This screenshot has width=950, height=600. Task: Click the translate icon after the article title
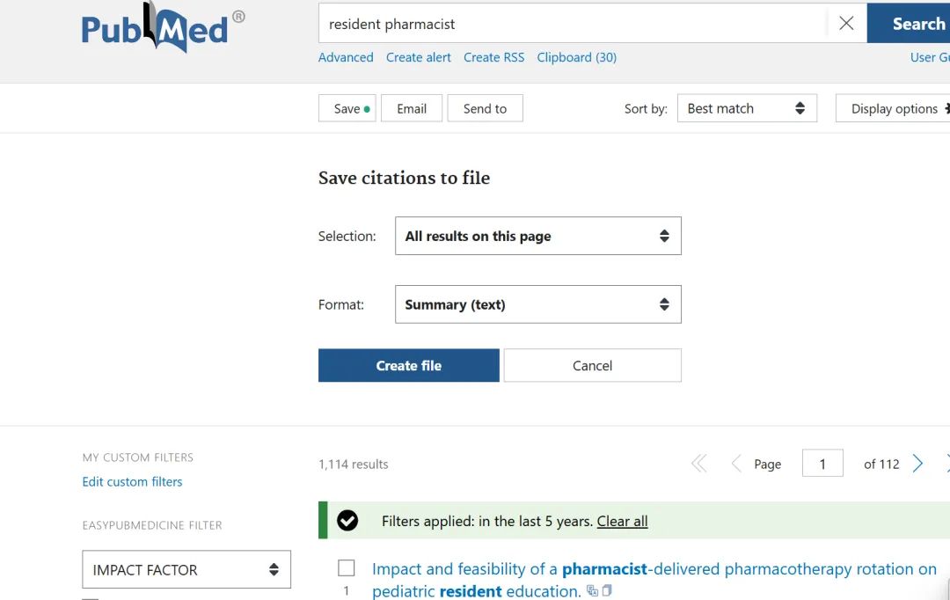(x=592, y=591)
